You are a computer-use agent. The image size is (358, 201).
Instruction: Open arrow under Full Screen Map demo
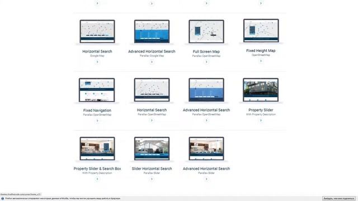point(206,62)
